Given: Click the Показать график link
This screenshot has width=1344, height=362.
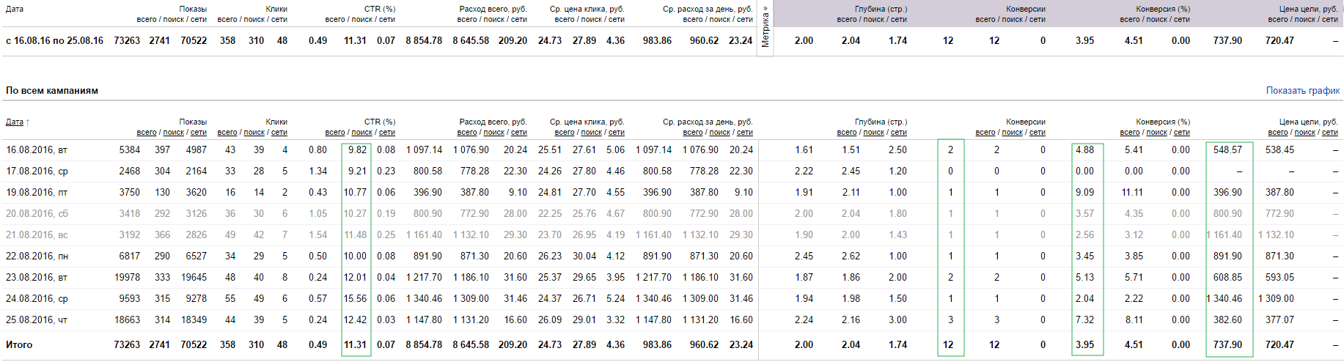Looking at the screenshot, I should (1302, 91).
